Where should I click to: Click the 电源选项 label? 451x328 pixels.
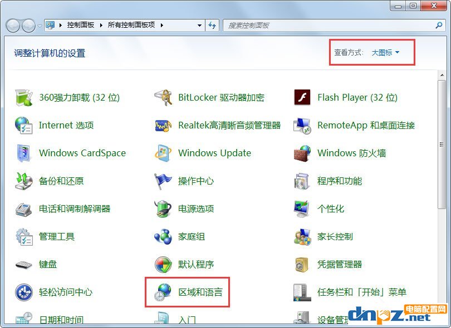click(x=196, y=209)
